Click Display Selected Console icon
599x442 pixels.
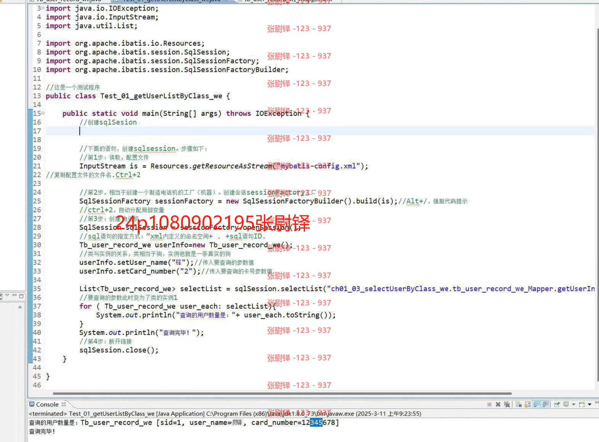click(566, 404)
